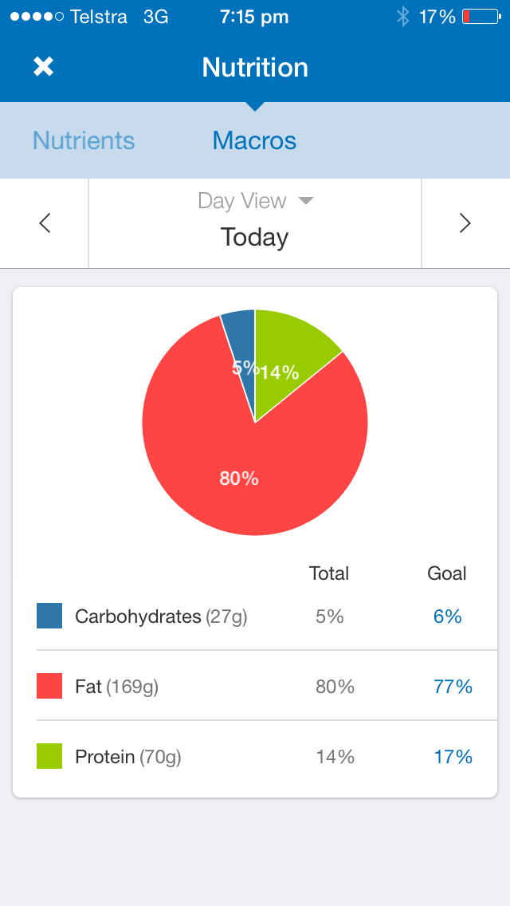The height and width of the screenshot is (906, 510).
Task: Select the Today date label
Action: pyautogui.click(x=255, y=238)
